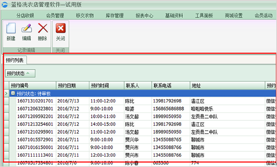Click 左贡县二中队 in the 11:00-12:00 row

point(204,132)
